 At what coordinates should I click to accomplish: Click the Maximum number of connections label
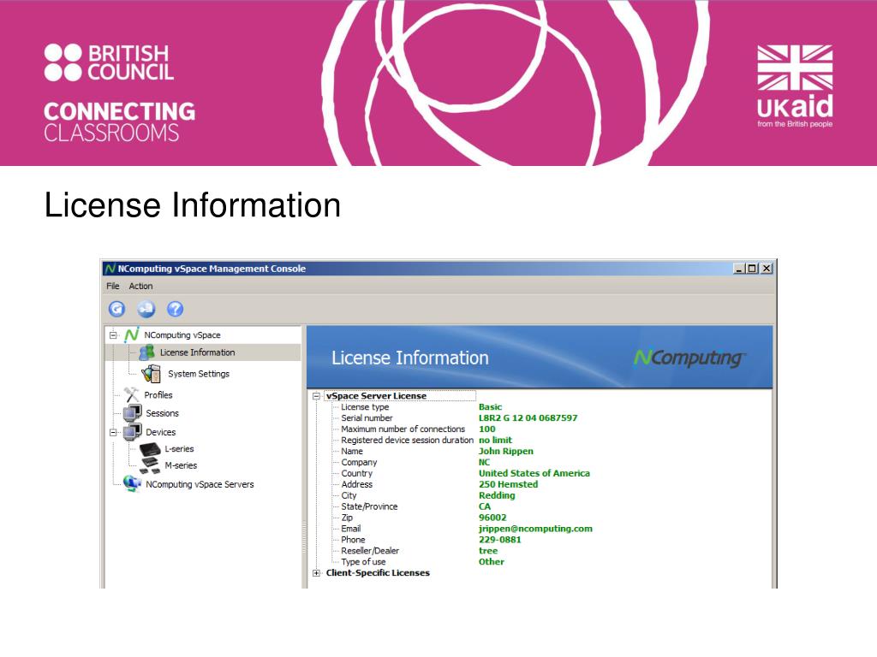pos(403,429)
